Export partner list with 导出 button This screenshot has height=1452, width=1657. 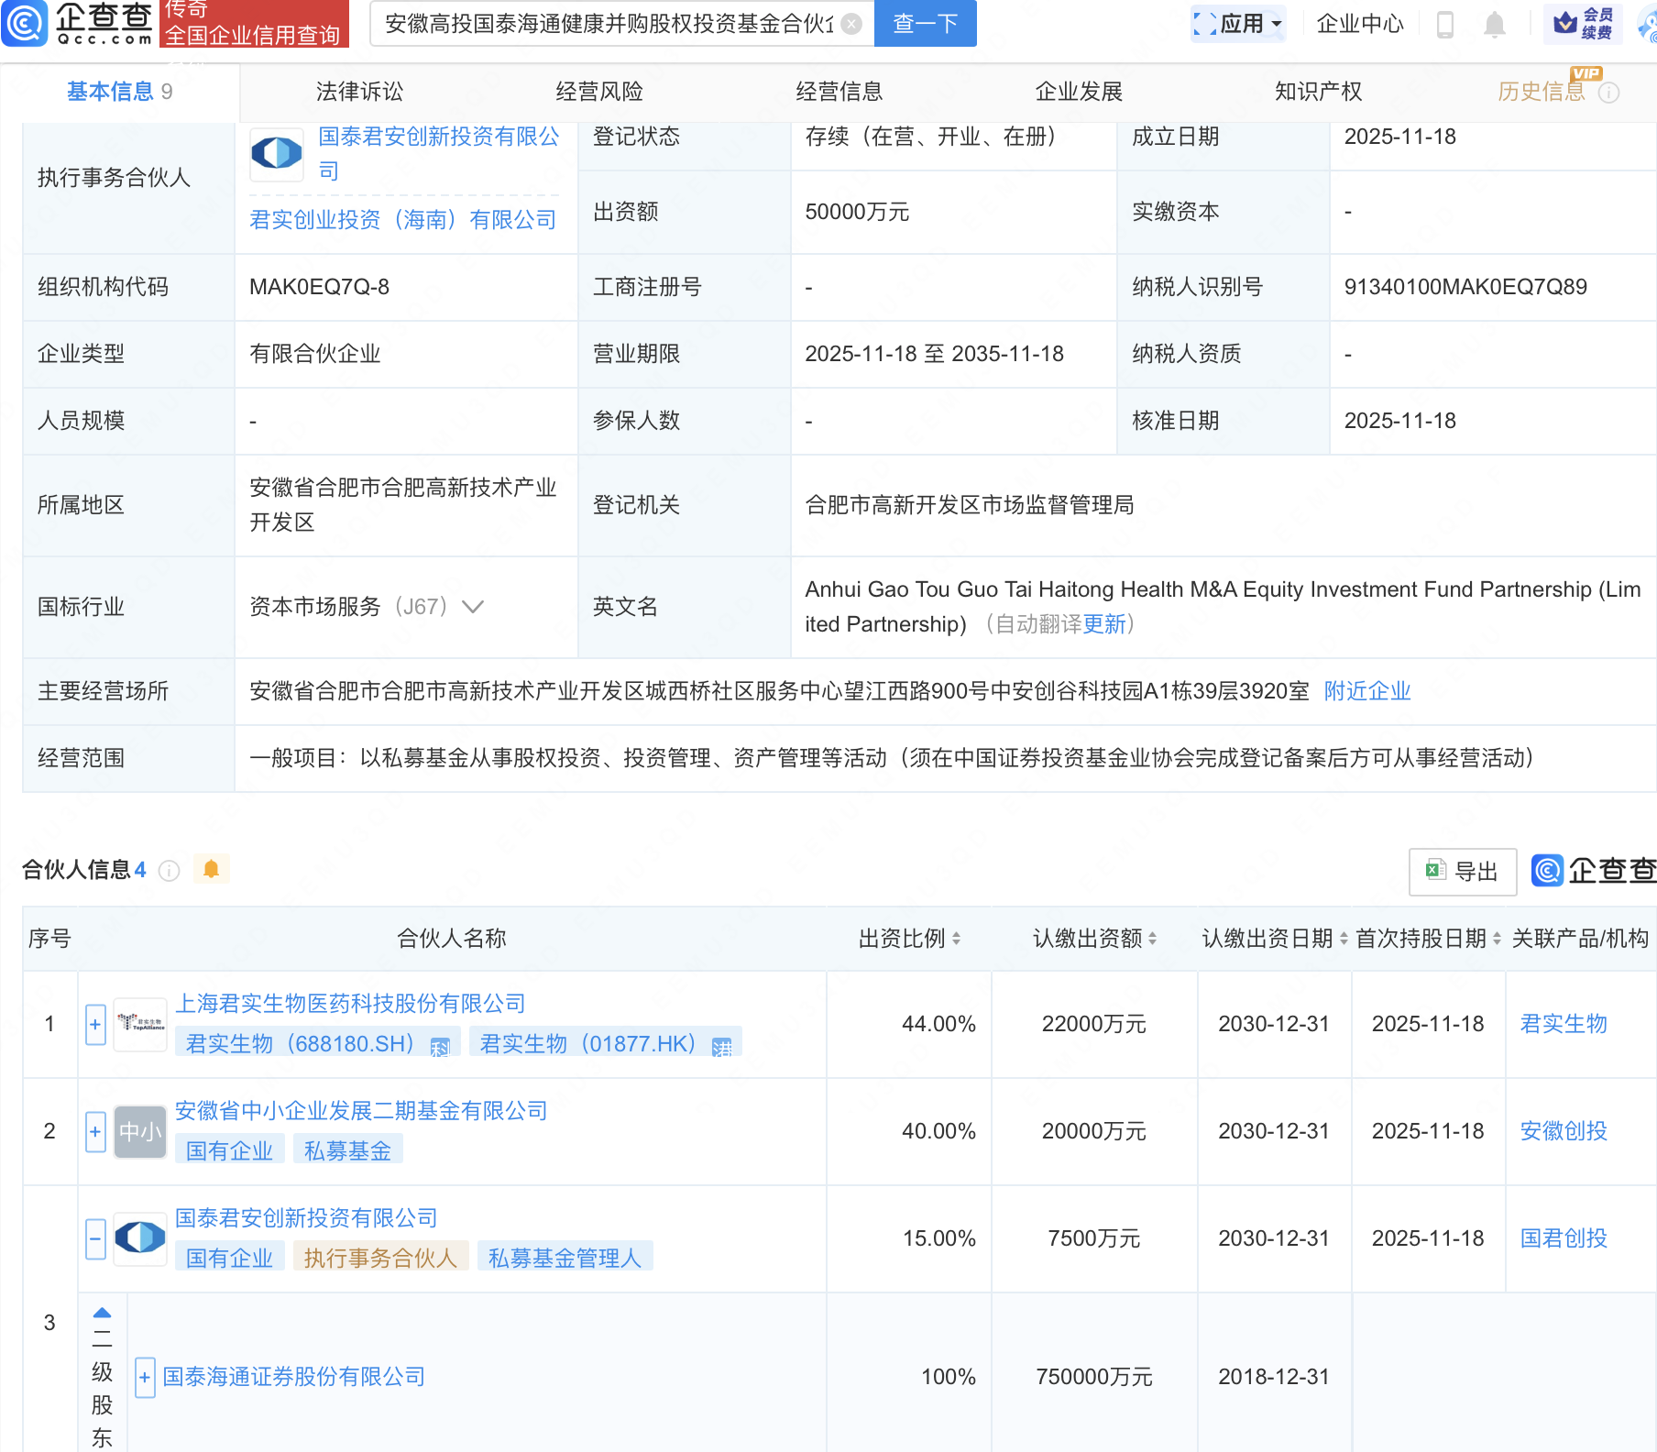tap(1462, 871)
